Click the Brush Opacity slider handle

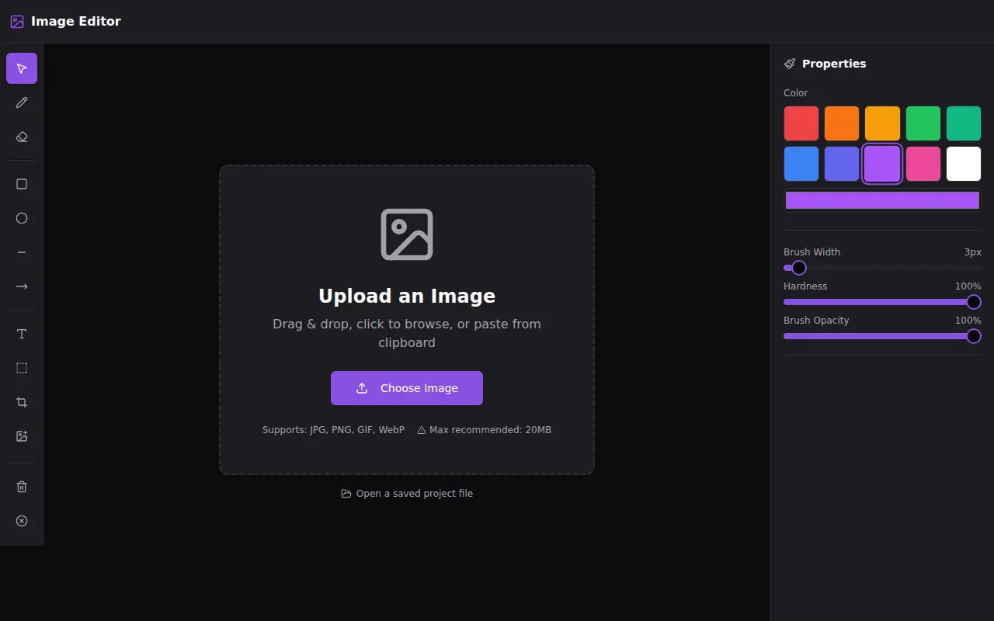[x=974, y=336]
